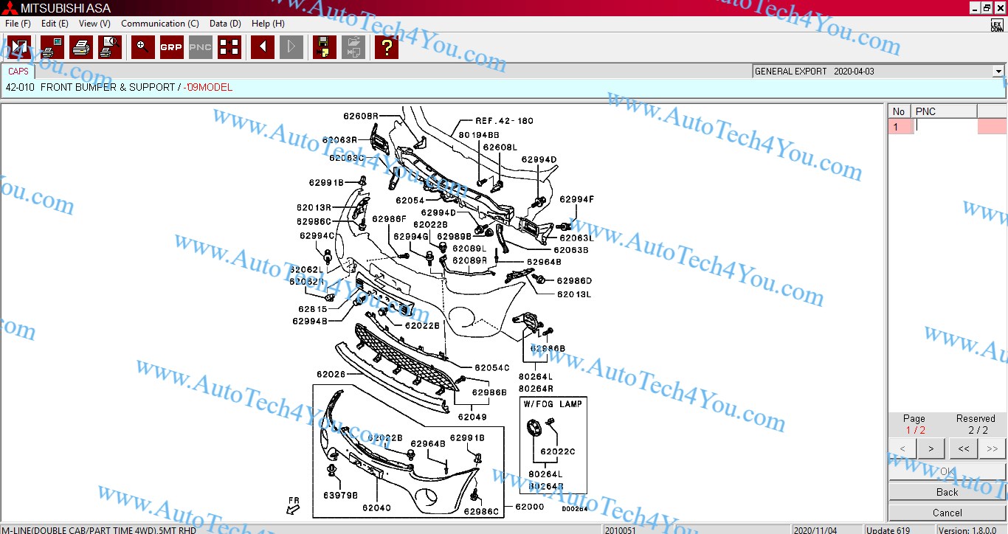Click the printer toolbar icon
Viewport: 1008px width, 534px height.
click(81, 47)
